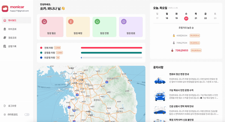225x122 pixels.
Task: Open 대시보드 in the sidebar
Action: click(x=16, y=20)
